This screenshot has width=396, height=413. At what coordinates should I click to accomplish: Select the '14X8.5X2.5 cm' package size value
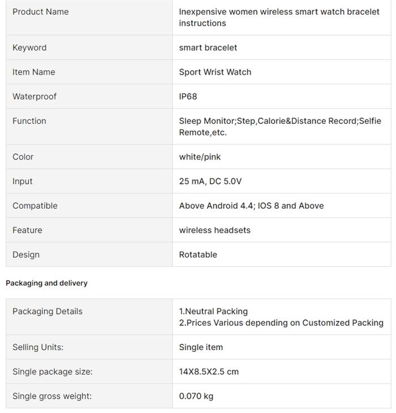[x=209, y=372]
